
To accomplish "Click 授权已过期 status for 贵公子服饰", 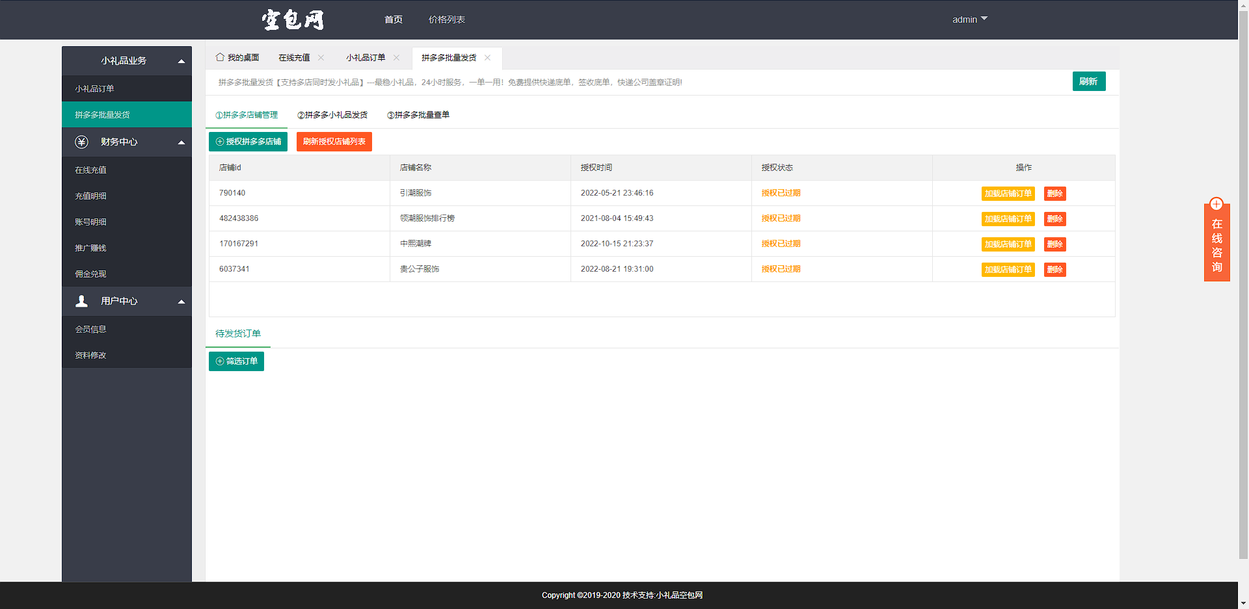I will pyautogui.click(x=781, y=269).
